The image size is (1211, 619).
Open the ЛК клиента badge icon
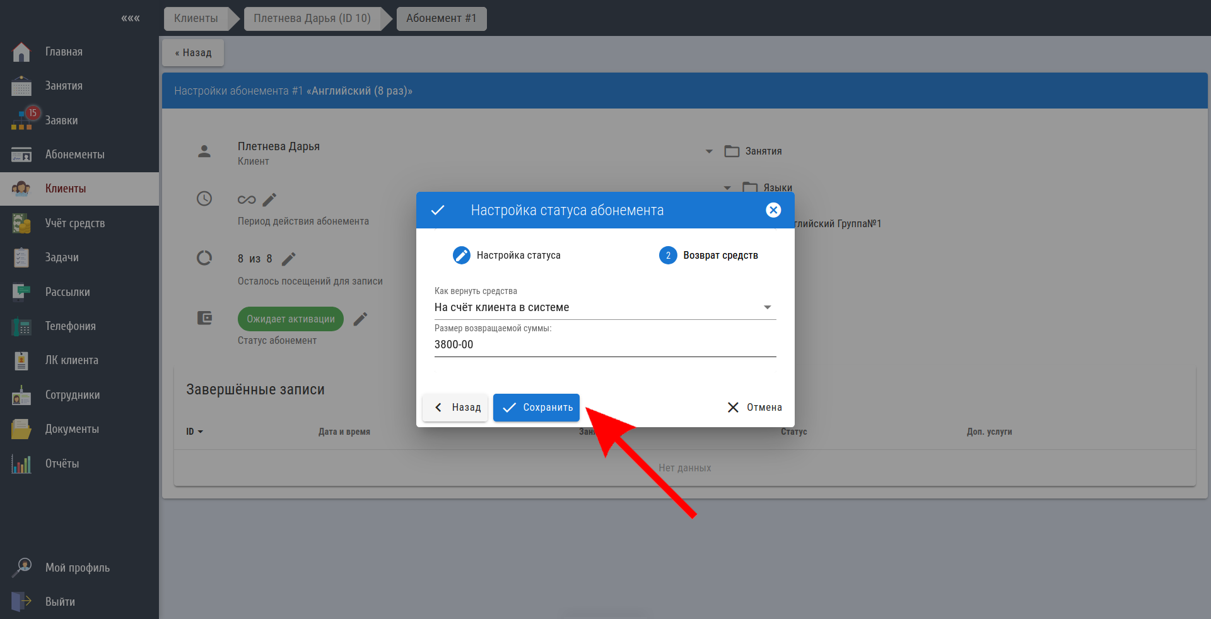tap(21, 360)
